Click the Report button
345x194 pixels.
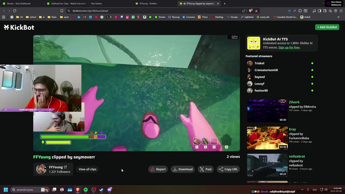tap(158, 169)
